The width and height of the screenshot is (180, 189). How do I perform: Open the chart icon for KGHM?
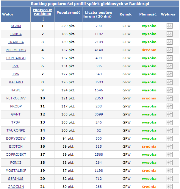[170, 26]
